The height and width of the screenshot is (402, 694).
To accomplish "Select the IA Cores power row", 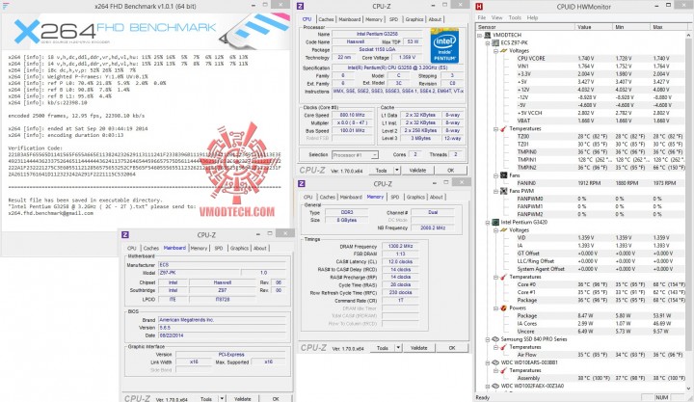I will (x=580, y=324).
